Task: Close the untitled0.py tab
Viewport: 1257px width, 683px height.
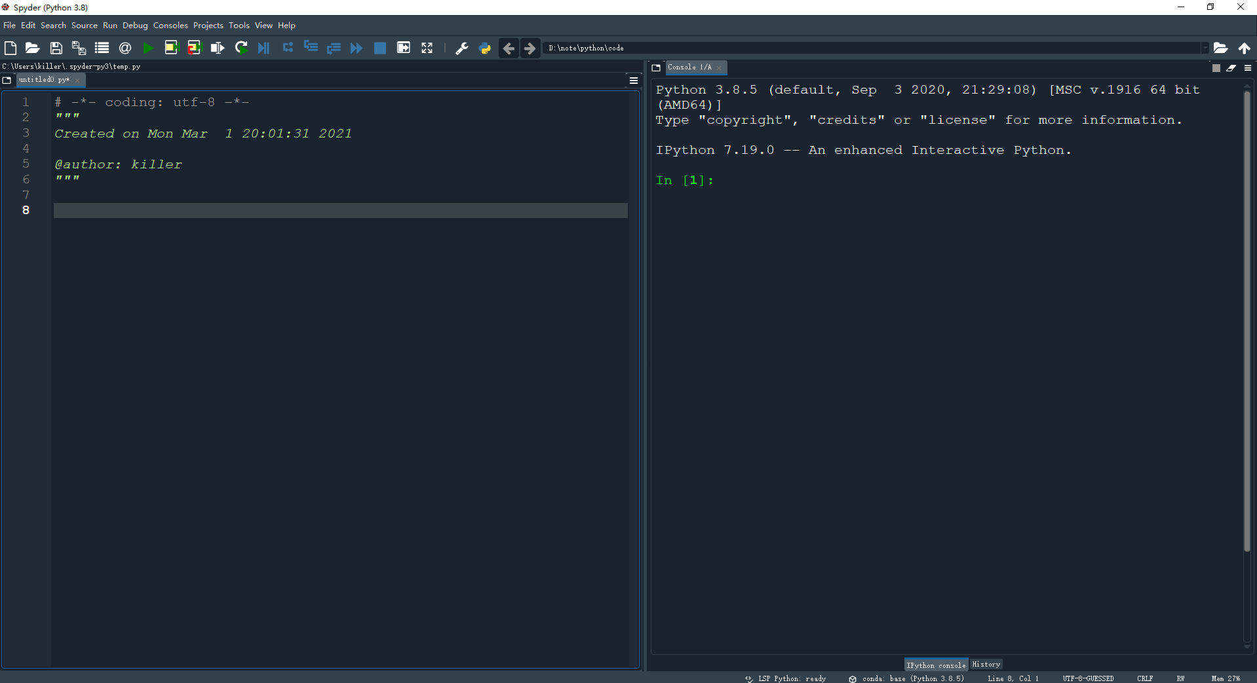Action: 77,81
